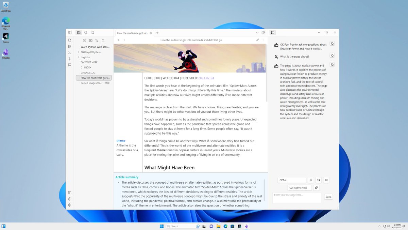Open the search pane magnifier icon
Screen dimensions: 408x230
(86, 33)
